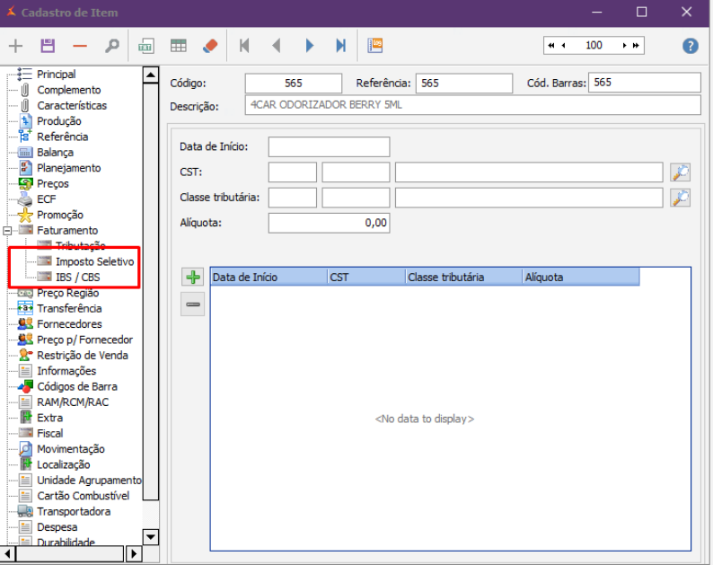
Task: Sort by the Data de Início column header
Action: click(269, 277)
